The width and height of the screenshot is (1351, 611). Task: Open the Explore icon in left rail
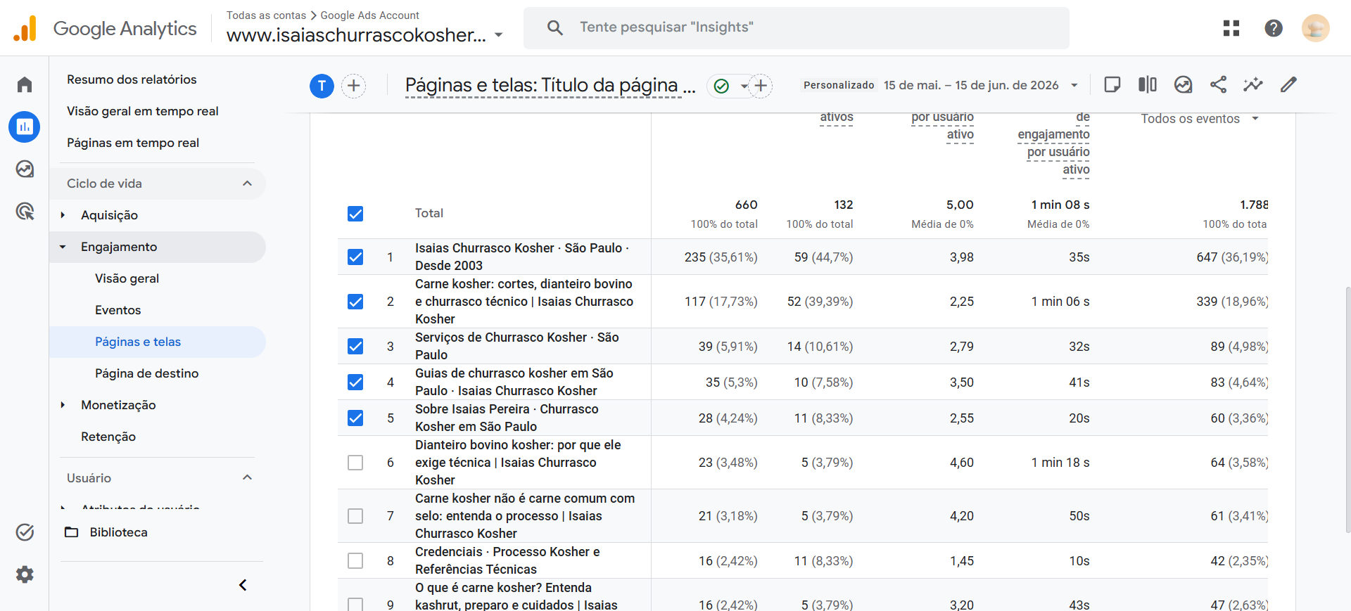point(25,169)
